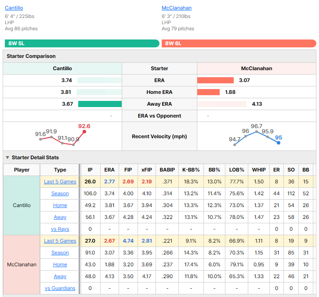The image size is (319, 297).
Task: Sort table by WHIP column header
Action: click(x=259, y=170)
